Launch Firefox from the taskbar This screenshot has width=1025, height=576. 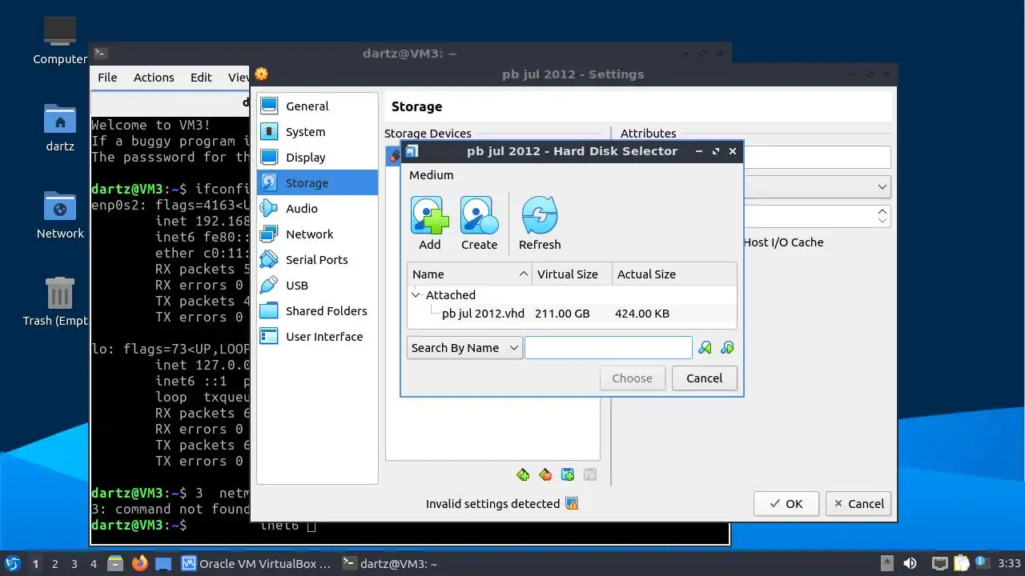point(140,563)
